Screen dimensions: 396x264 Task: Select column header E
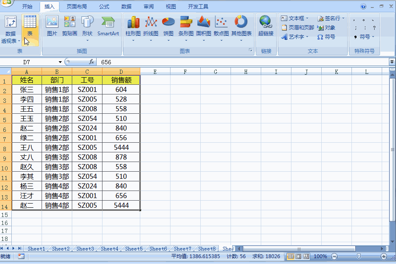tap(155, 72)
